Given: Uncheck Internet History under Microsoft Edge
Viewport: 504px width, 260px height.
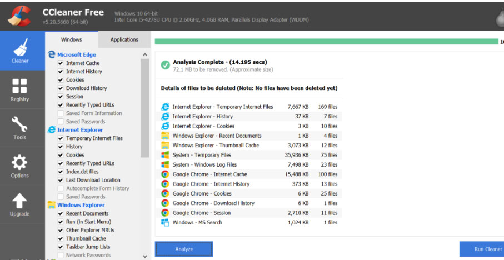Looking at the screenshot, I should click(61, 72).
